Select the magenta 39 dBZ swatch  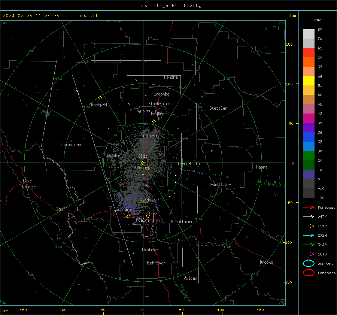point(309,118)
